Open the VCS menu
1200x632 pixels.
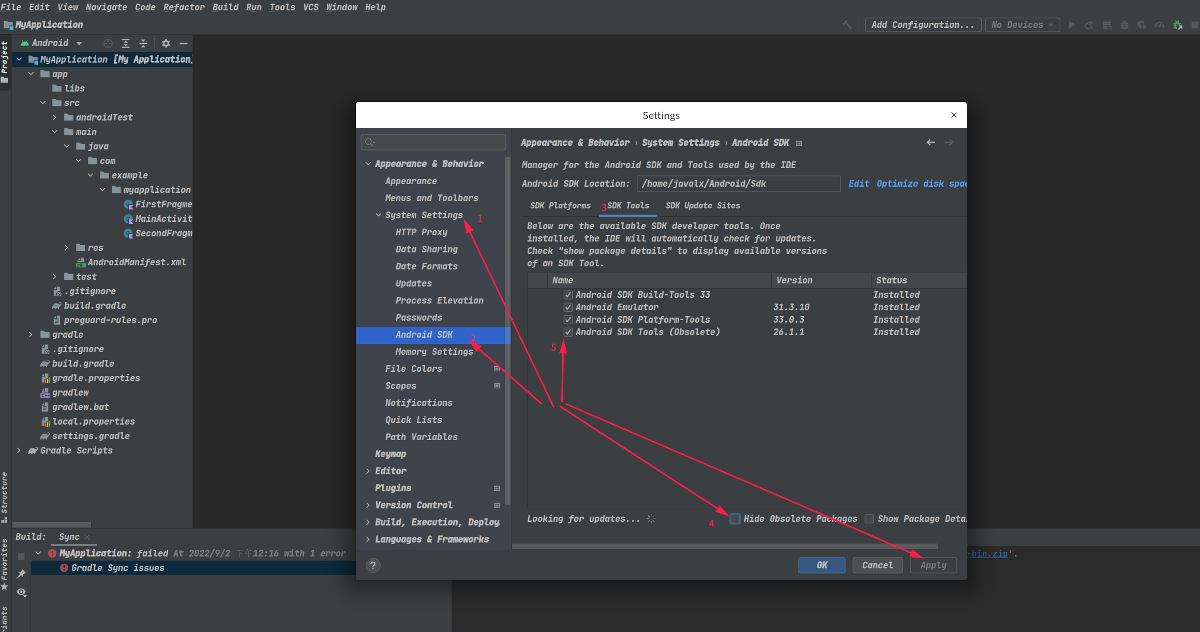tap(310, 7)
